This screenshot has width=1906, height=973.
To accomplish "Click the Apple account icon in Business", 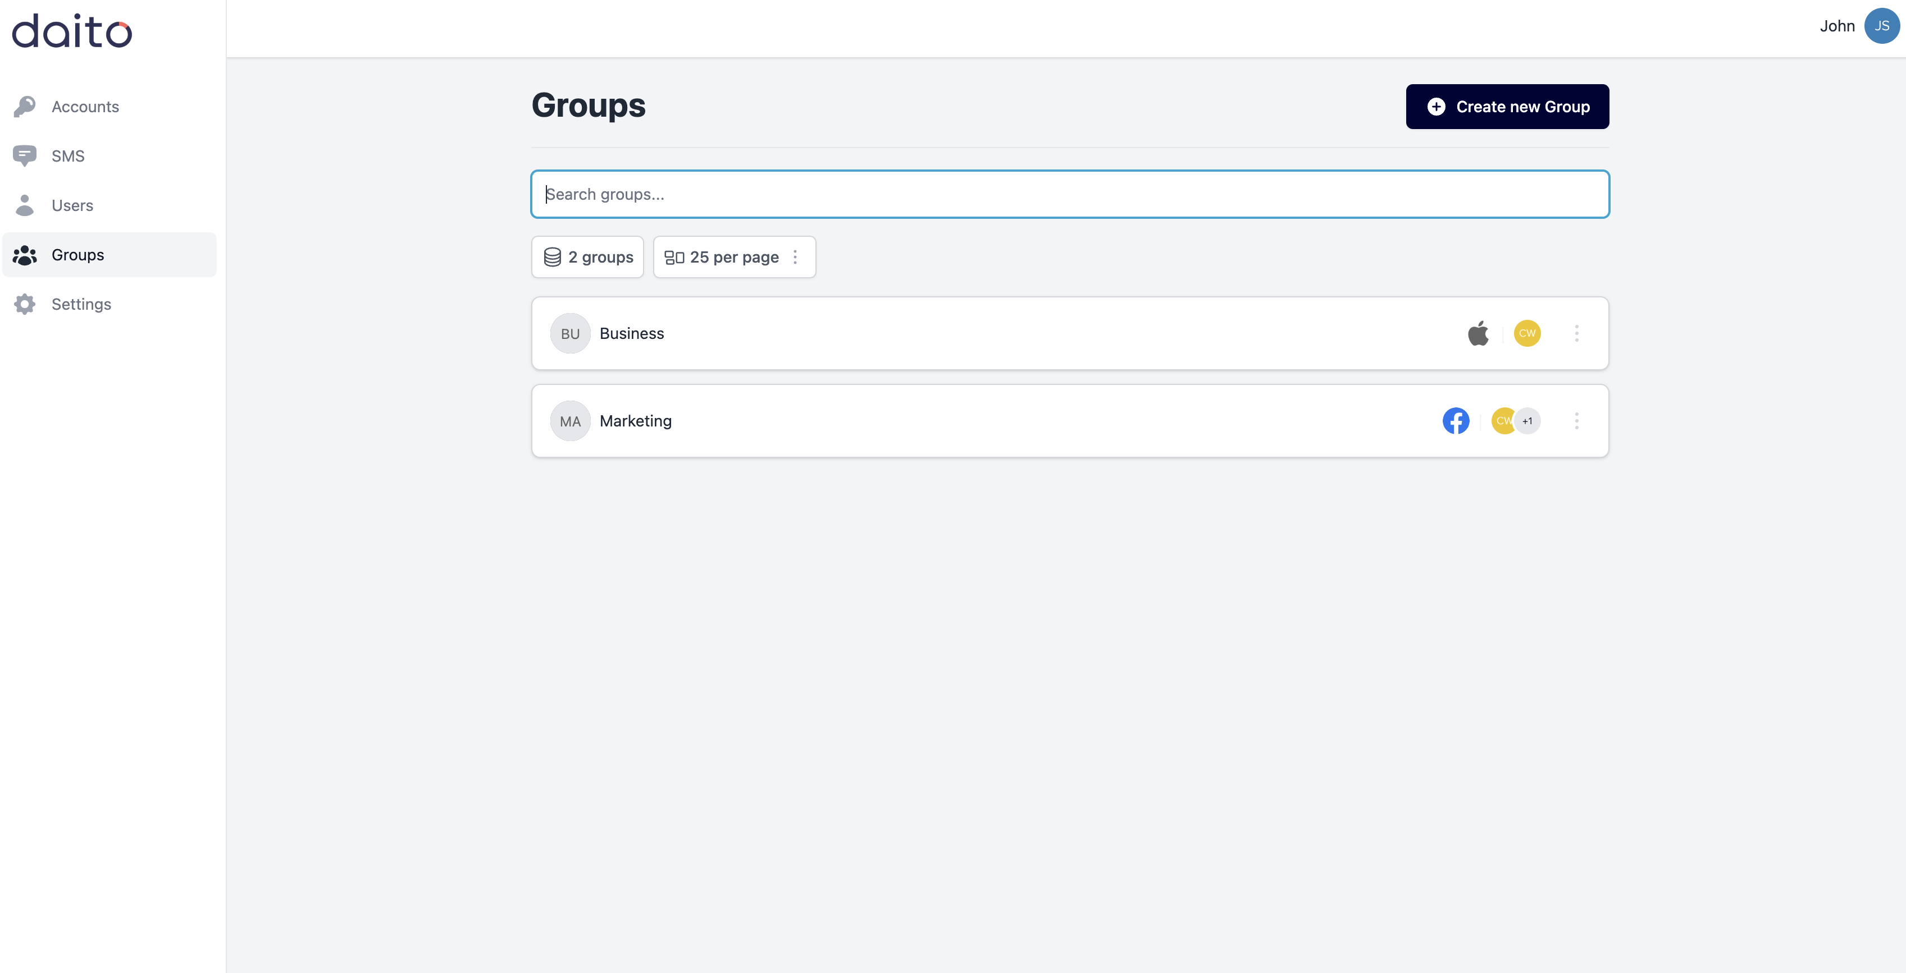I will [1478, 333].
